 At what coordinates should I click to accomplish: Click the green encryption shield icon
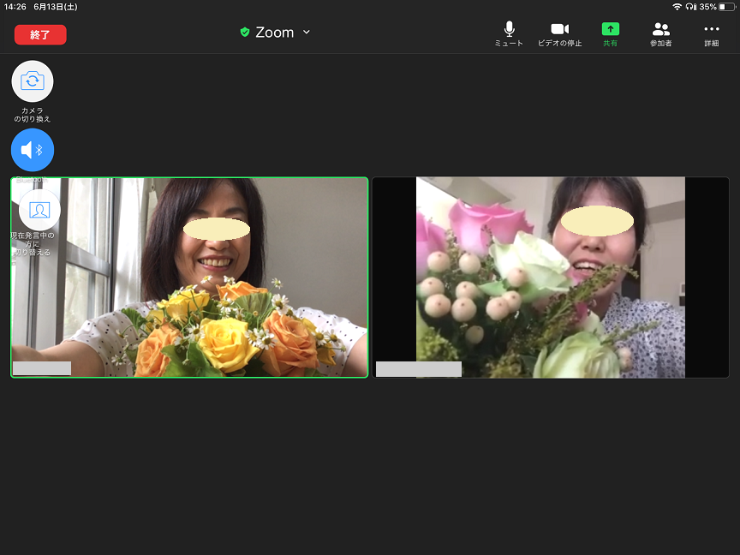coord(245,33)
